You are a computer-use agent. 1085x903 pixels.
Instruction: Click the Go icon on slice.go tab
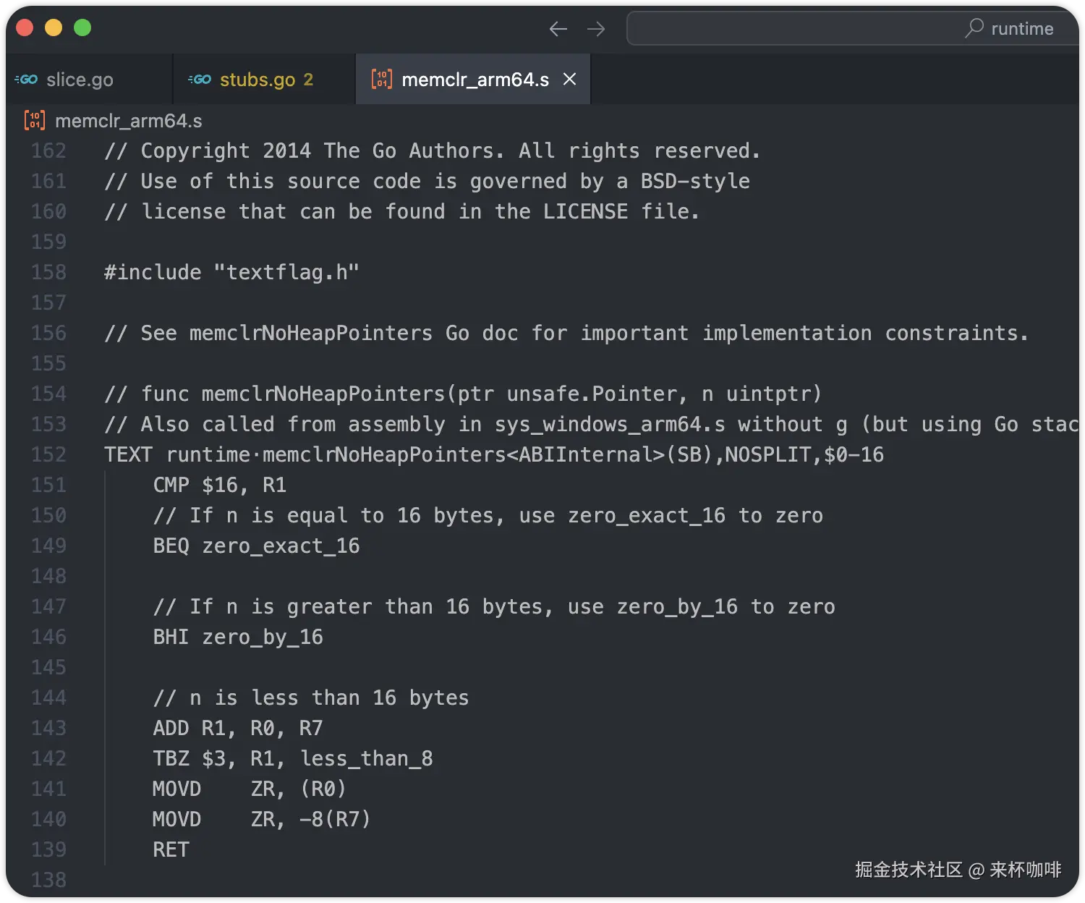pos(27,80)
